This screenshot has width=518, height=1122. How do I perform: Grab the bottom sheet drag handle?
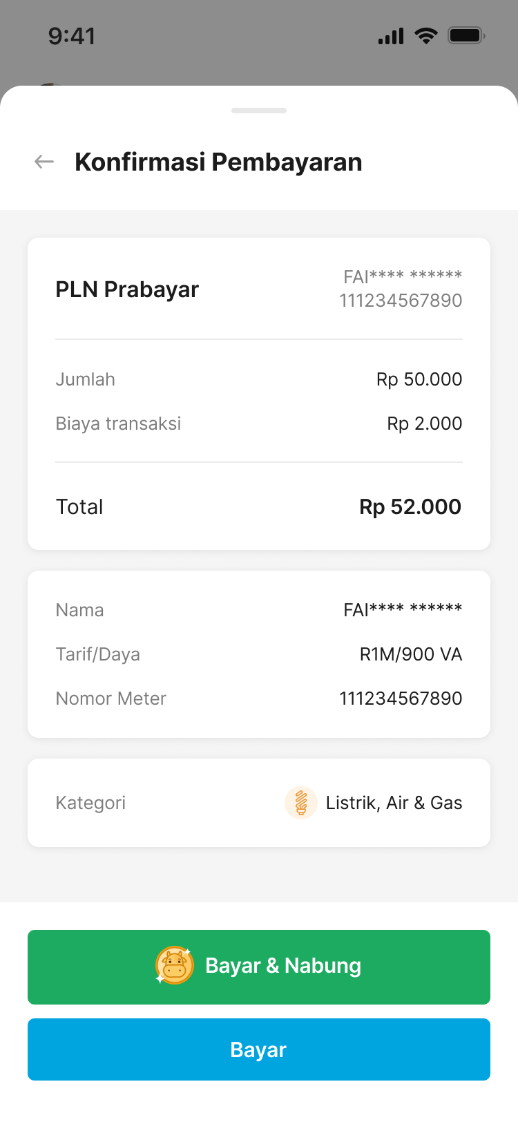click(x=259, y=111)
